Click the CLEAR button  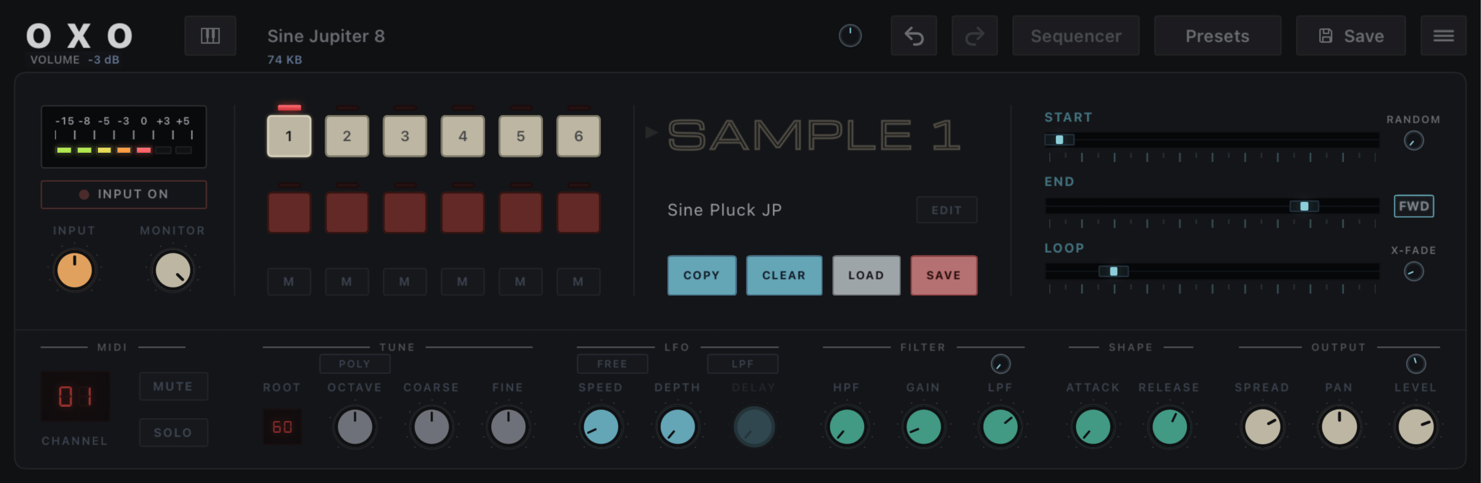pos(784,275)
